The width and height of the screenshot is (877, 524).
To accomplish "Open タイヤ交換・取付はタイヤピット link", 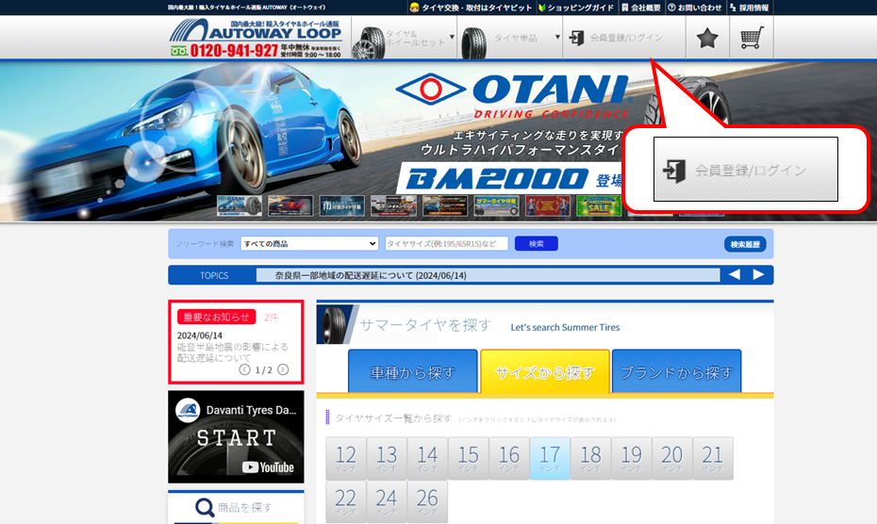I will (x=471, y=8).
